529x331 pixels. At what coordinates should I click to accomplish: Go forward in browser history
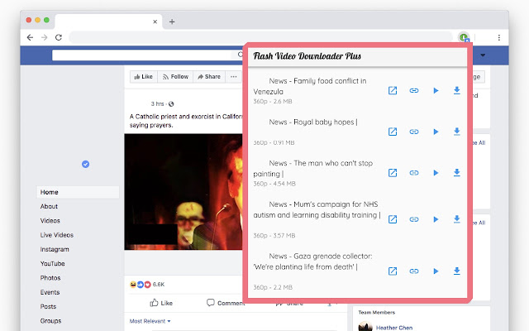point(44,37)
